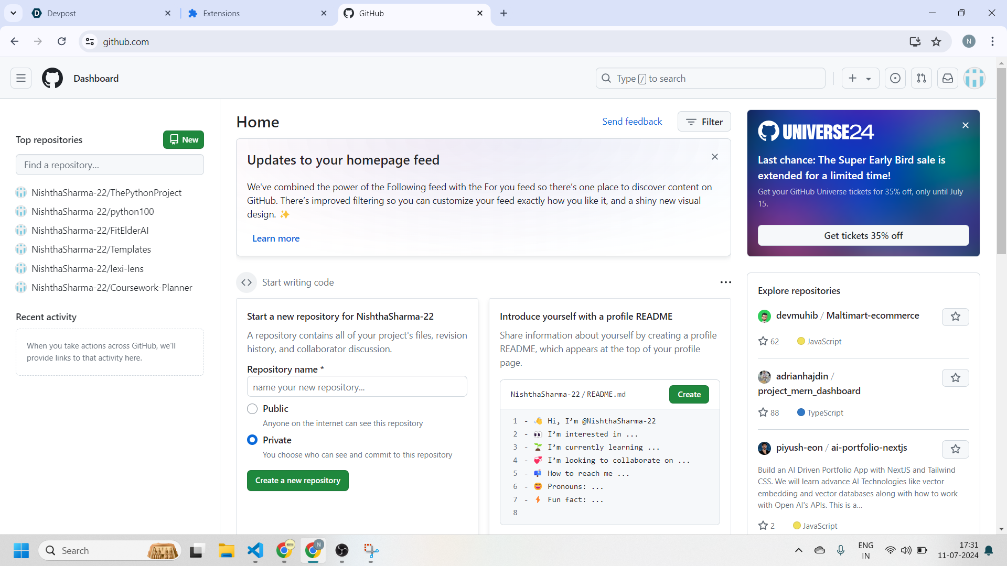Open the three-dot menu for Start writing code
The width and height of the screenshot is (1007, 566).
click(x=725, y=282)
